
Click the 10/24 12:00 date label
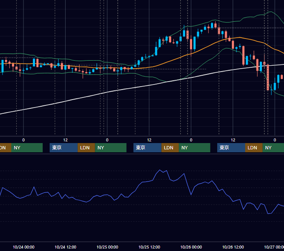[x=66, y=247]
